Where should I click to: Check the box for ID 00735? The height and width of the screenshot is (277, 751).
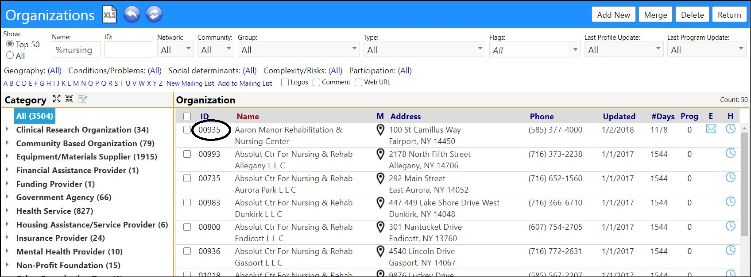[x=187, y=178]
